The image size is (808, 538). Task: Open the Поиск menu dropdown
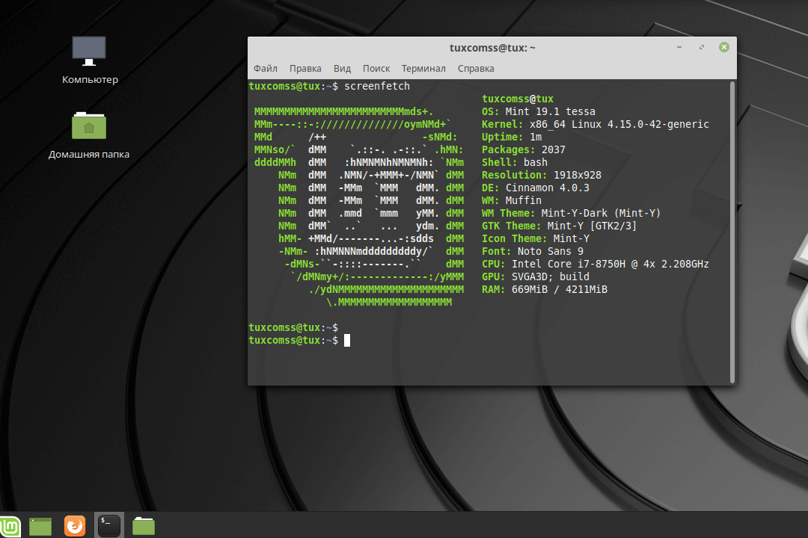(376, 68)
